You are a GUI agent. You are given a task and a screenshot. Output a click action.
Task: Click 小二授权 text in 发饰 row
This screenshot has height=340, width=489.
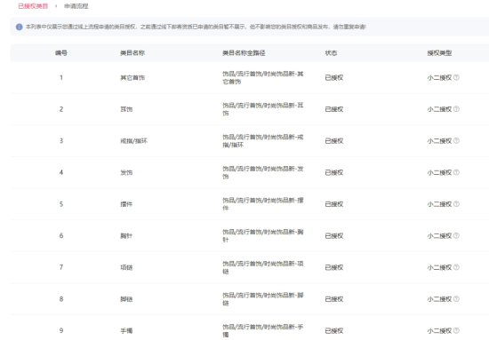pos(439,172)
